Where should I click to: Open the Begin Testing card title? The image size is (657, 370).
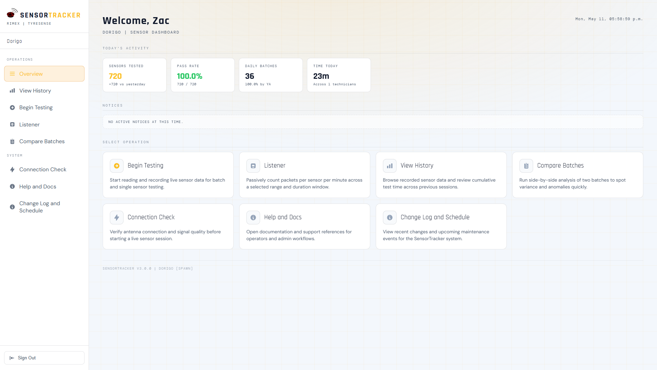[x=145, y=165]
